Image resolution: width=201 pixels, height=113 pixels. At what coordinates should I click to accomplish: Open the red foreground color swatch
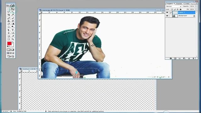point(9,43)
